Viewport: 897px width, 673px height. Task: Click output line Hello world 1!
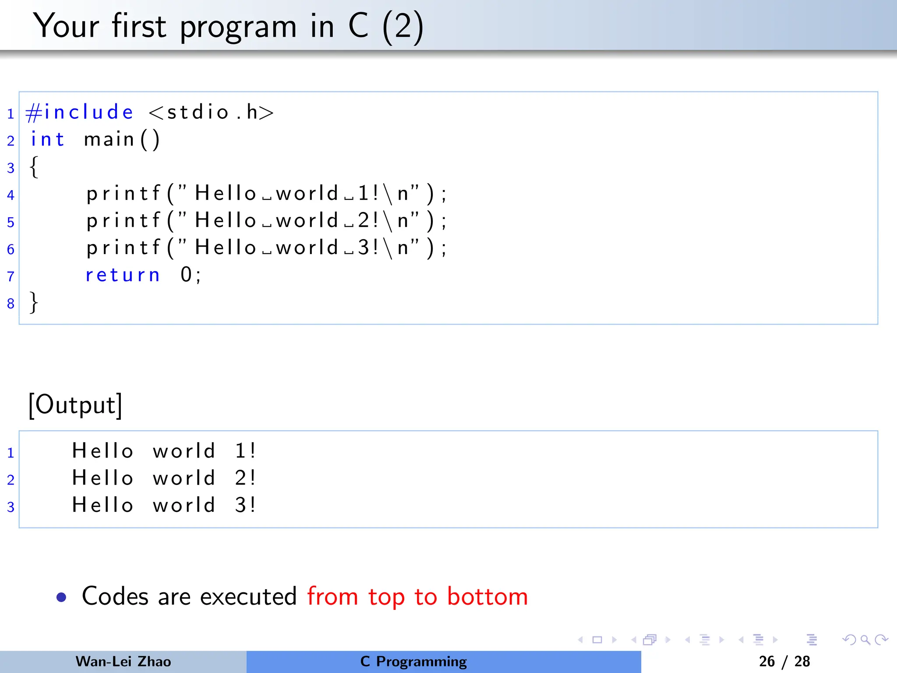(164, 451)
